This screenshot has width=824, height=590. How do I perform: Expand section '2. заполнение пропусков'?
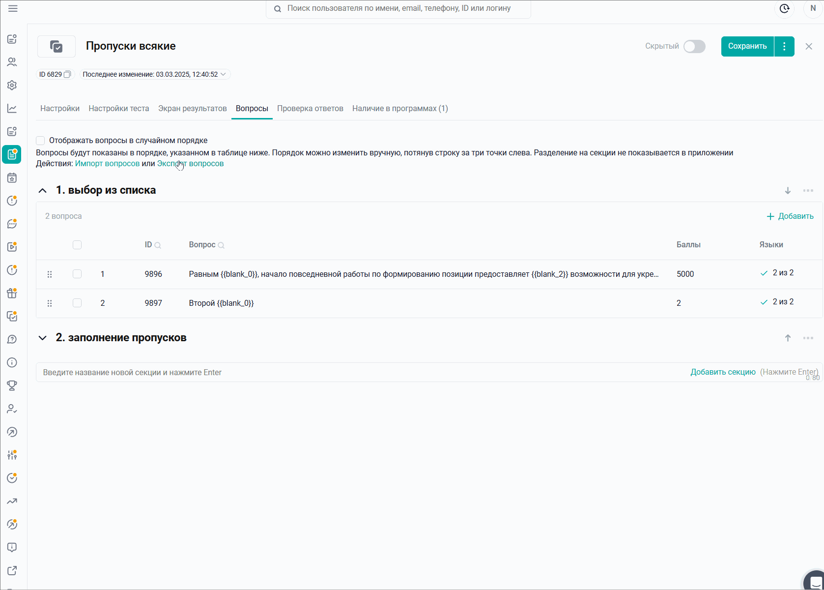43,338
